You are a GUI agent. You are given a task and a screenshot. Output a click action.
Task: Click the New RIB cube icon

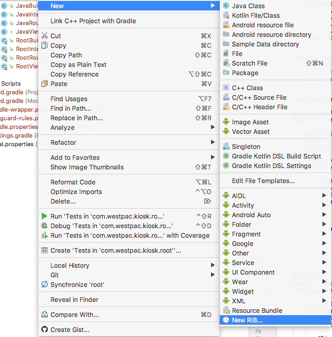pyautogui.click(x=226, y=320)
